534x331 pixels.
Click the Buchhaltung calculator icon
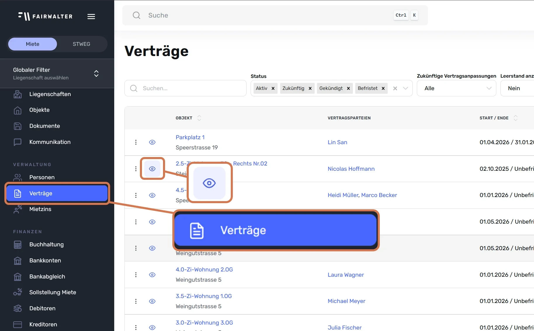click(x=18, y=245)
